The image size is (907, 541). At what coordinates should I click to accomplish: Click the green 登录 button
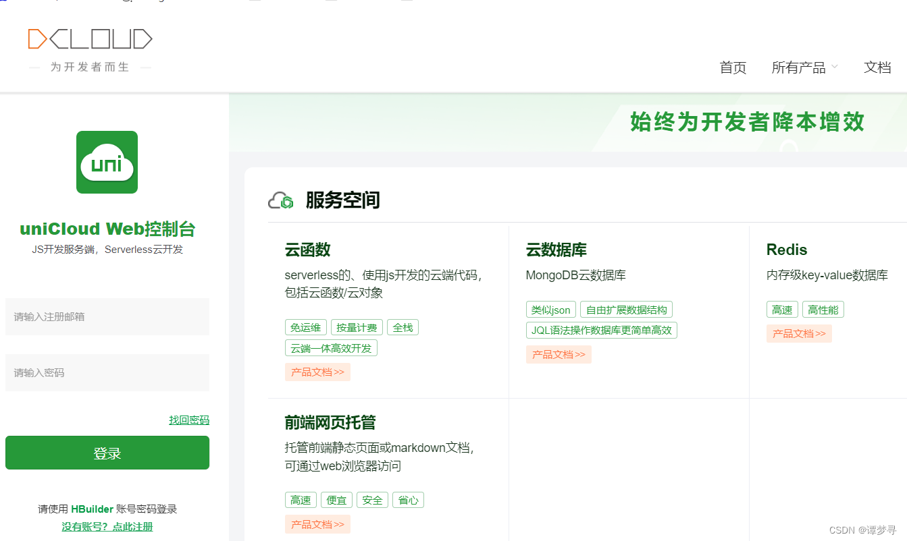(x=107, y=453)
